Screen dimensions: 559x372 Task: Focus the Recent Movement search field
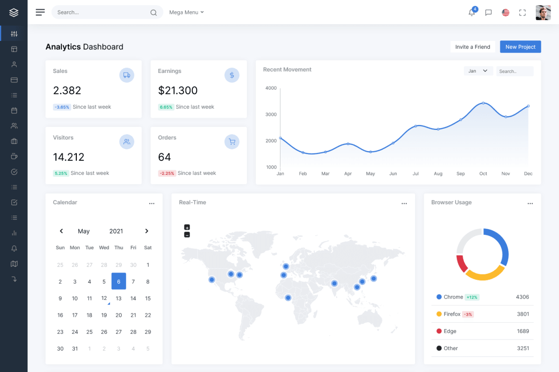(x=515, y=71)
